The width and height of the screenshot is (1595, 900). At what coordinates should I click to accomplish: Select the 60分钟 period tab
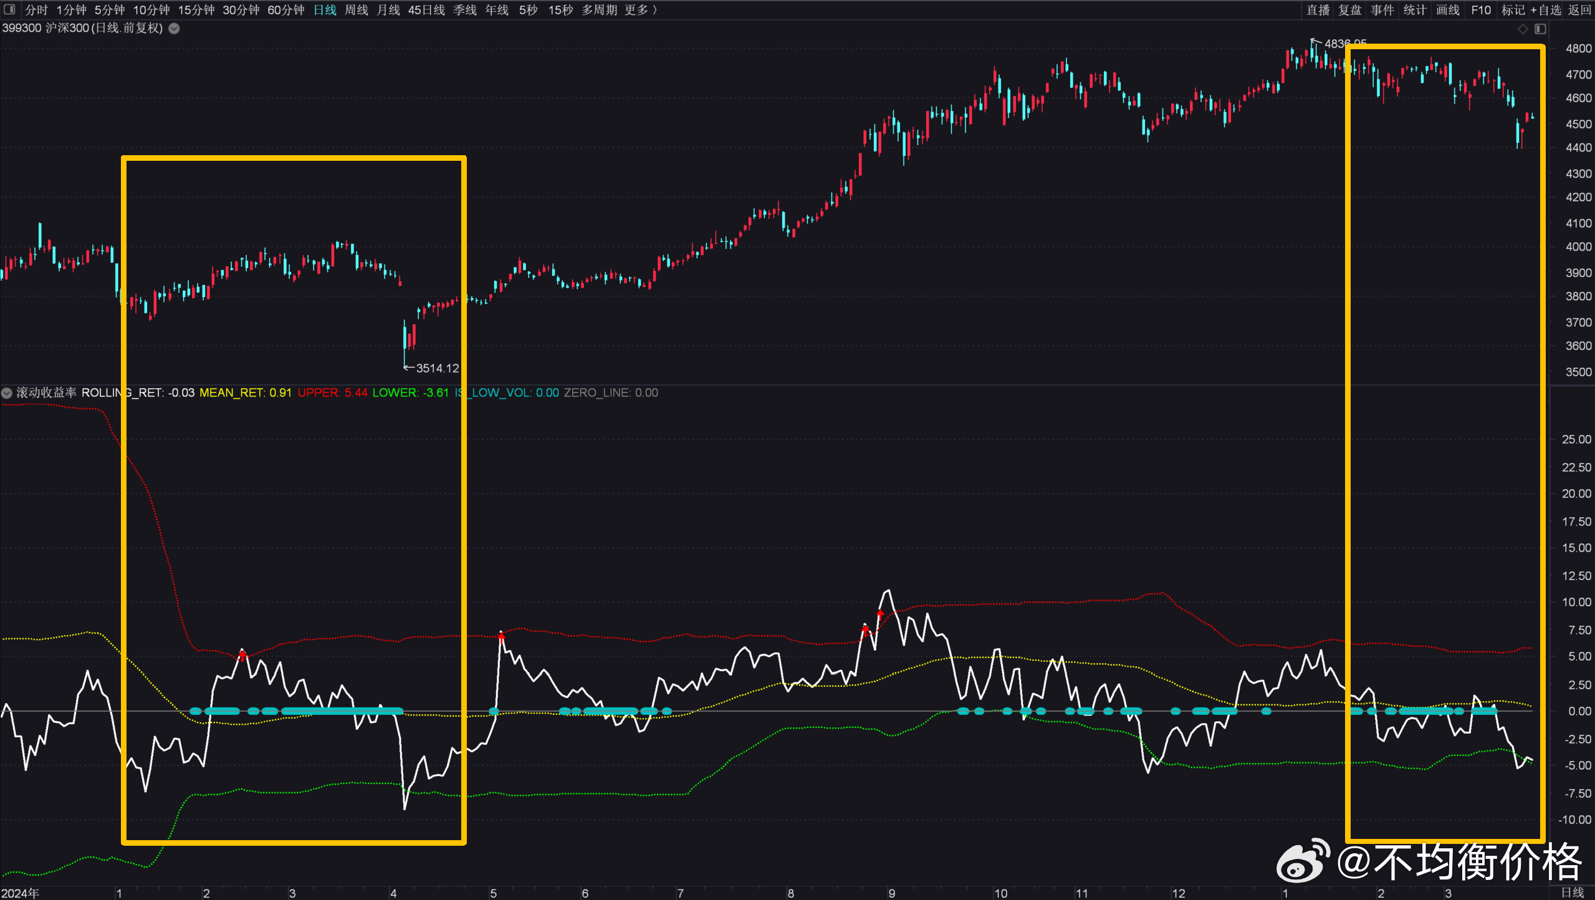[x=285, y=10]
